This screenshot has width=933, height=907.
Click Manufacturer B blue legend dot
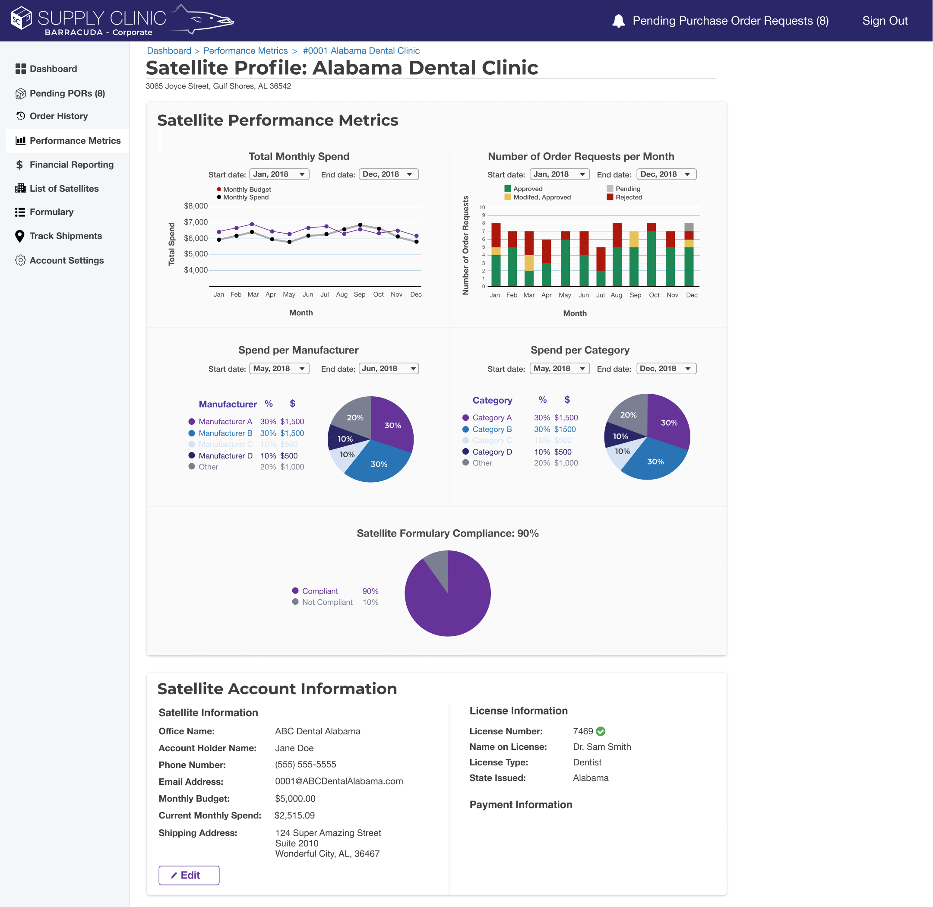(x=192, y=433)
